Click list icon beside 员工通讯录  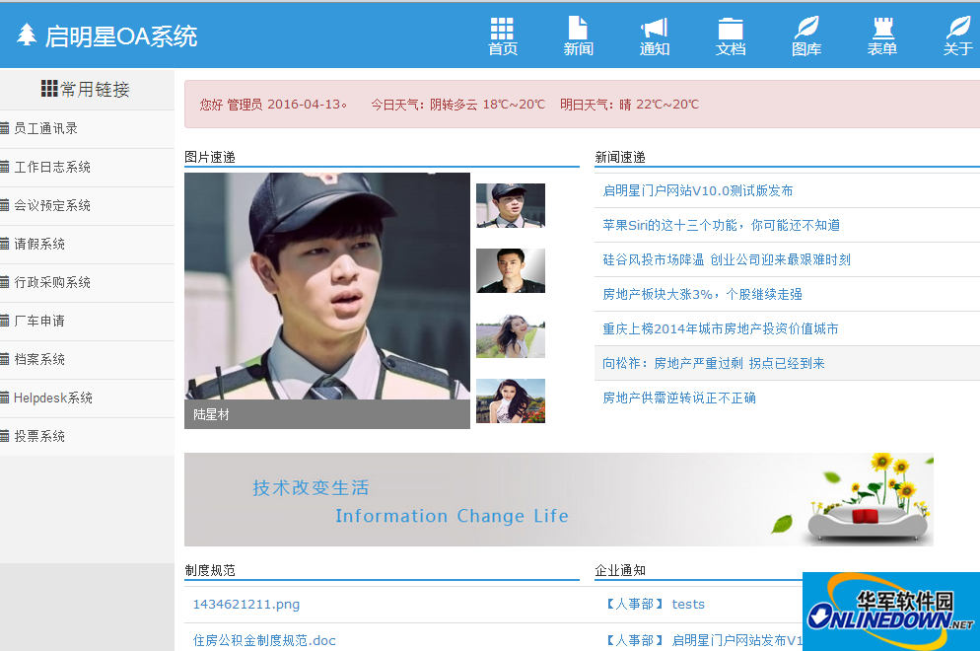(4, 128)
